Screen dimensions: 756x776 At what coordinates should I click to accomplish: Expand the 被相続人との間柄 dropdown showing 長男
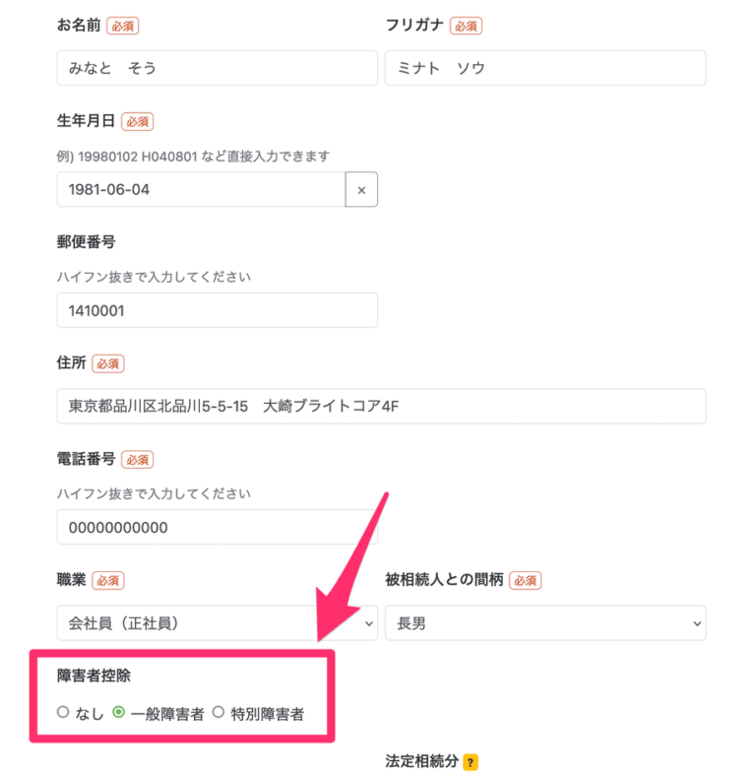pos(545,622)
